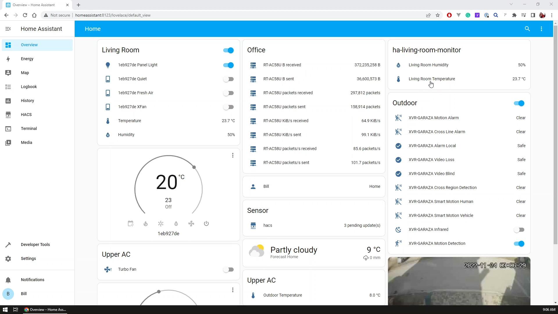Open the second thermostat card's three-dot menu
Viewport: 558px width, 314px height.
coord(233,290)
